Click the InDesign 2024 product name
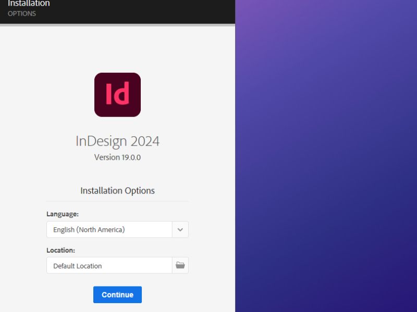Screen dimensions: 417x312 [x=117, y=141]
